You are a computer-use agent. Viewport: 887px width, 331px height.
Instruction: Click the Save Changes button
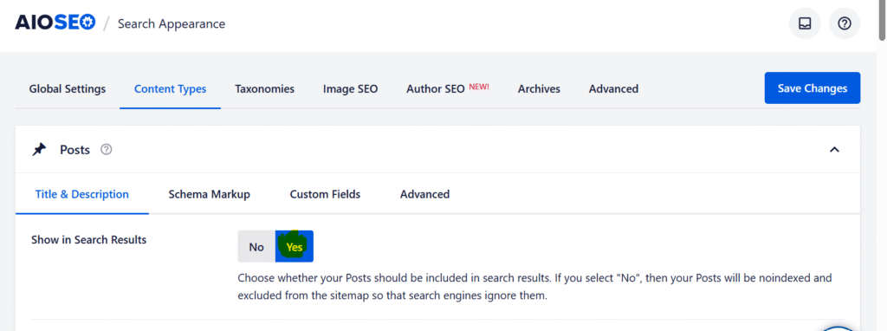tap(813, 88)
